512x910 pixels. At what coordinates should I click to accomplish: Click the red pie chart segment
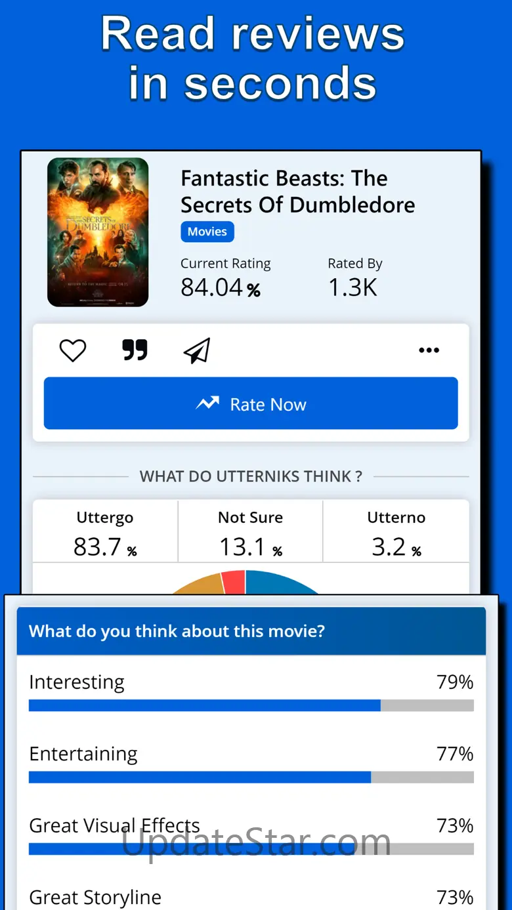[x=233, y=581]
